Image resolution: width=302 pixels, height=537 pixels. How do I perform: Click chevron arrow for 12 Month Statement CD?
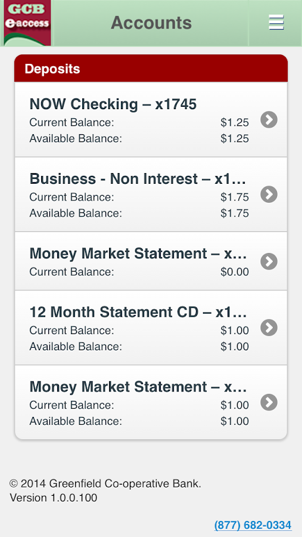[x=269, y=328]
